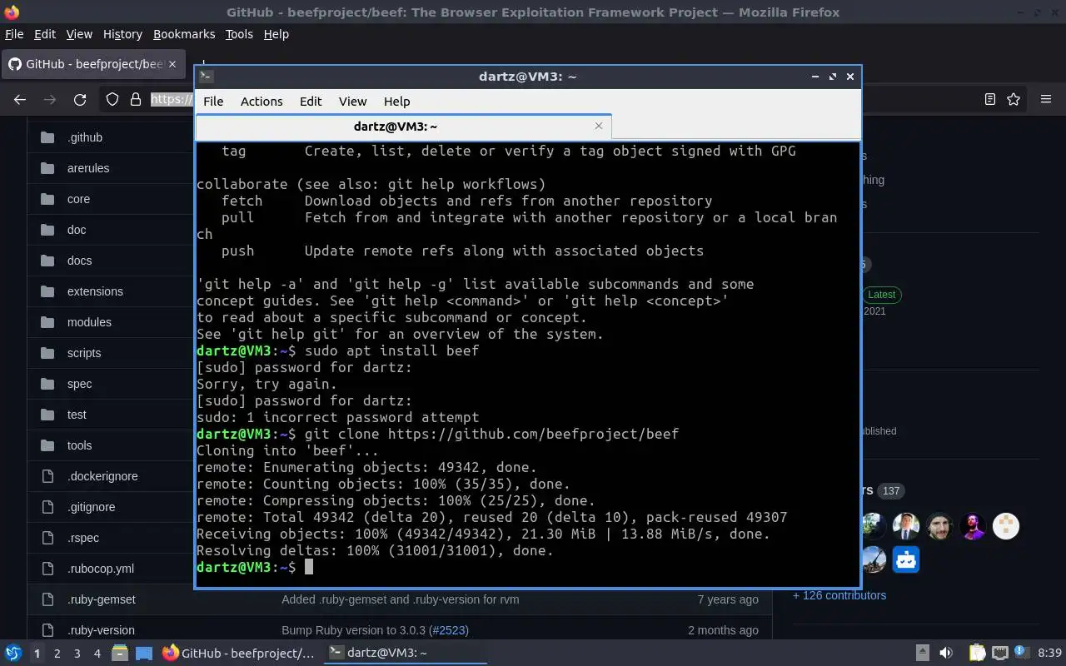The height and width of the screenshot is (666, 1066).
Task: Open file manager icon in taskbar
Action: [120, 654]
